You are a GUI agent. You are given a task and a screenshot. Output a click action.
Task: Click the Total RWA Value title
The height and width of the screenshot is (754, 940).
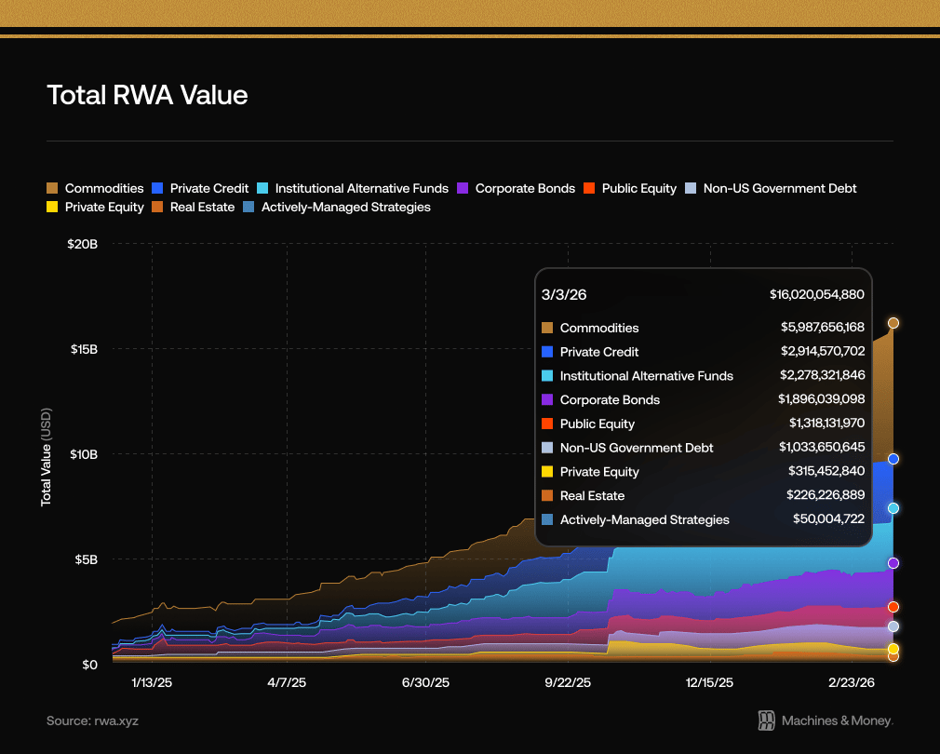coord(147,95)
